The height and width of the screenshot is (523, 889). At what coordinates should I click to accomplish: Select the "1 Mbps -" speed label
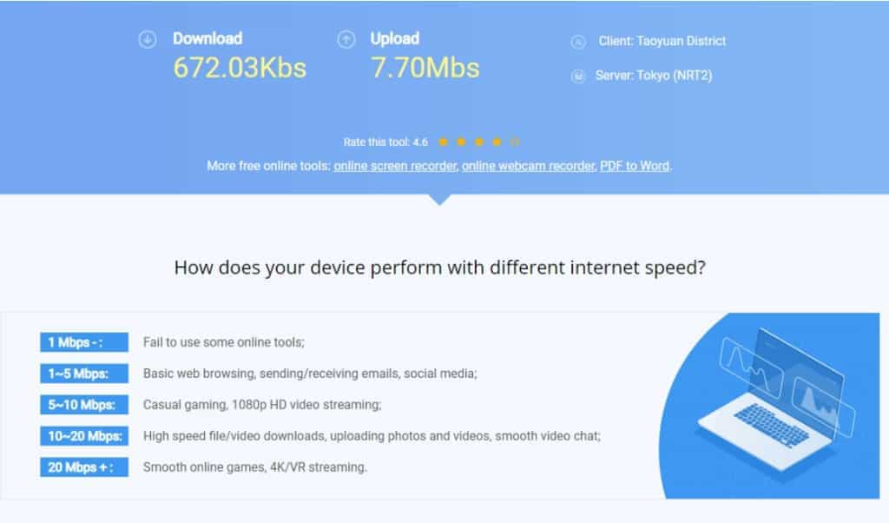pyautogui.click(x=83, y=342)
